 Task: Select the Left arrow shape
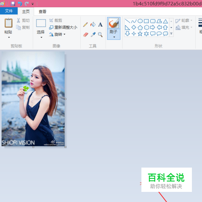[159, 28]
